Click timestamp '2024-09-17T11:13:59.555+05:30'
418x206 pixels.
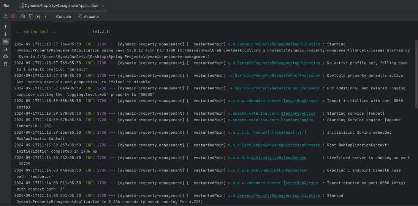[x=47, y=101]
